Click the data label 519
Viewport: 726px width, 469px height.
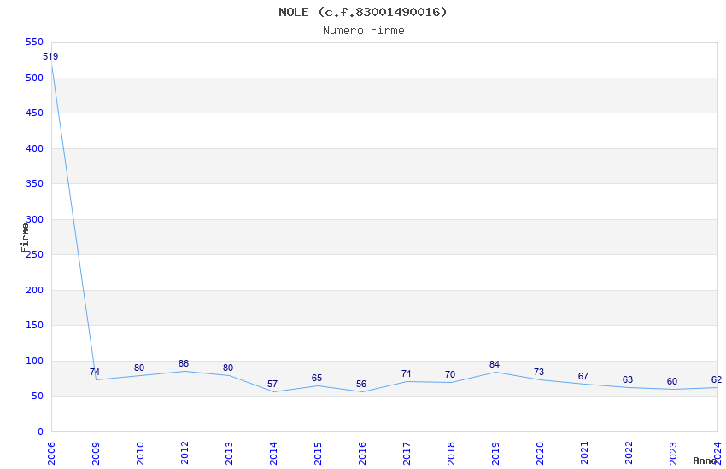tap(50, 56)
